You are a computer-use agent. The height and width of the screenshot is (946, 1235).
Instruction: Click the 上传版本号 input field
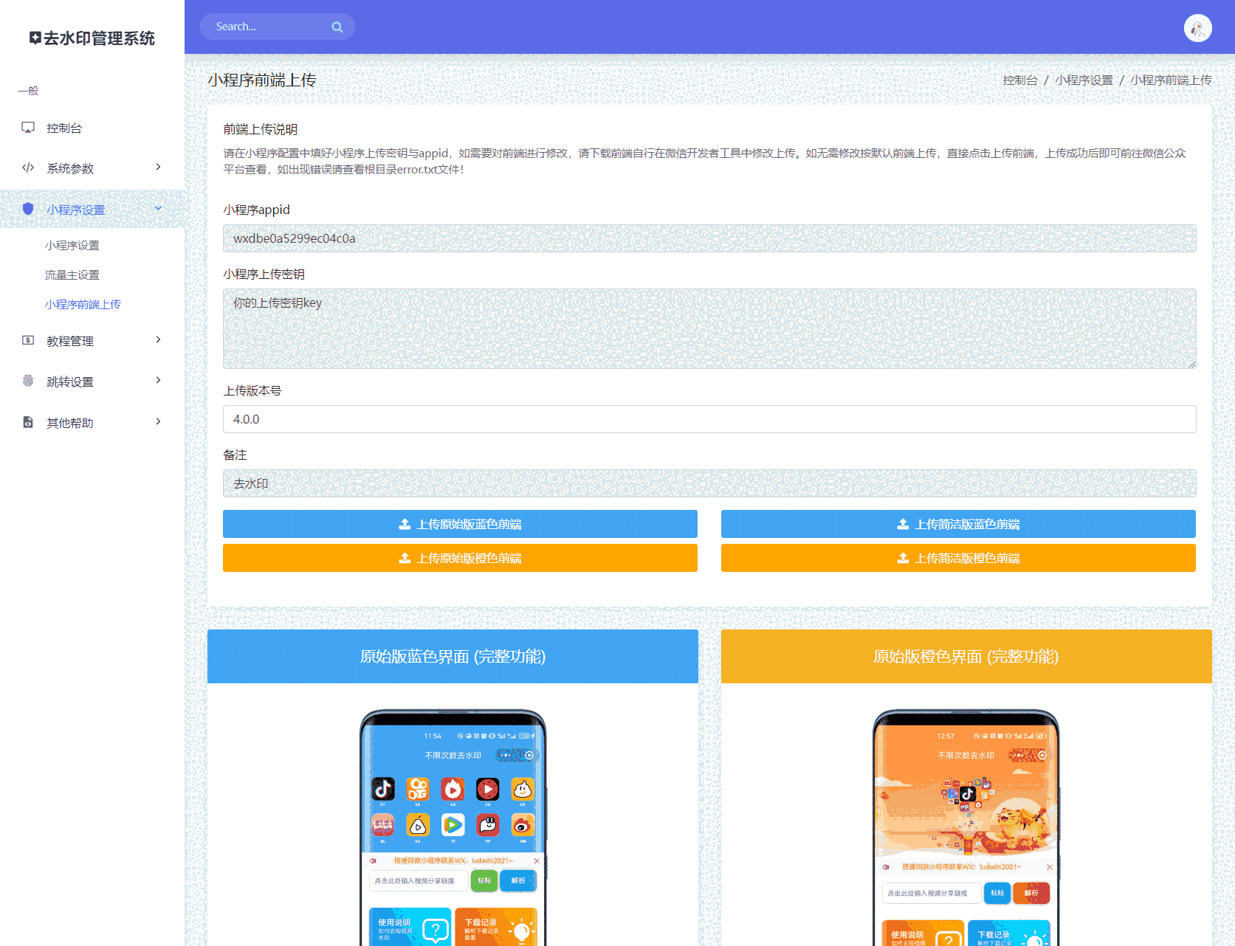(x=709, y=419)
